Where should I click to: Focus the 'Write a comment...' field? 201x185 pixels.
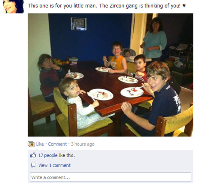coord(110,177)
